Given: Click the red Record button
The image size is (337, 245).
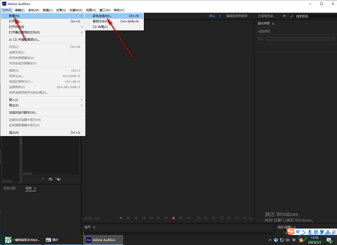Looking at the screenshot, I should [174, 218].
